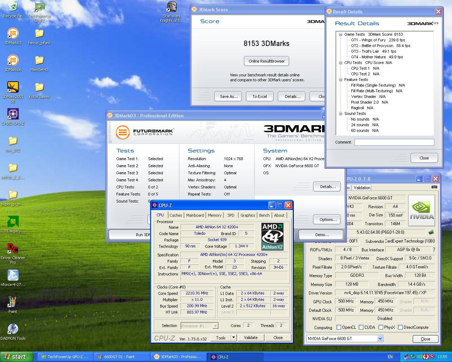
Task: Enable the OpenCL checkbox
Action: (339, 327)
